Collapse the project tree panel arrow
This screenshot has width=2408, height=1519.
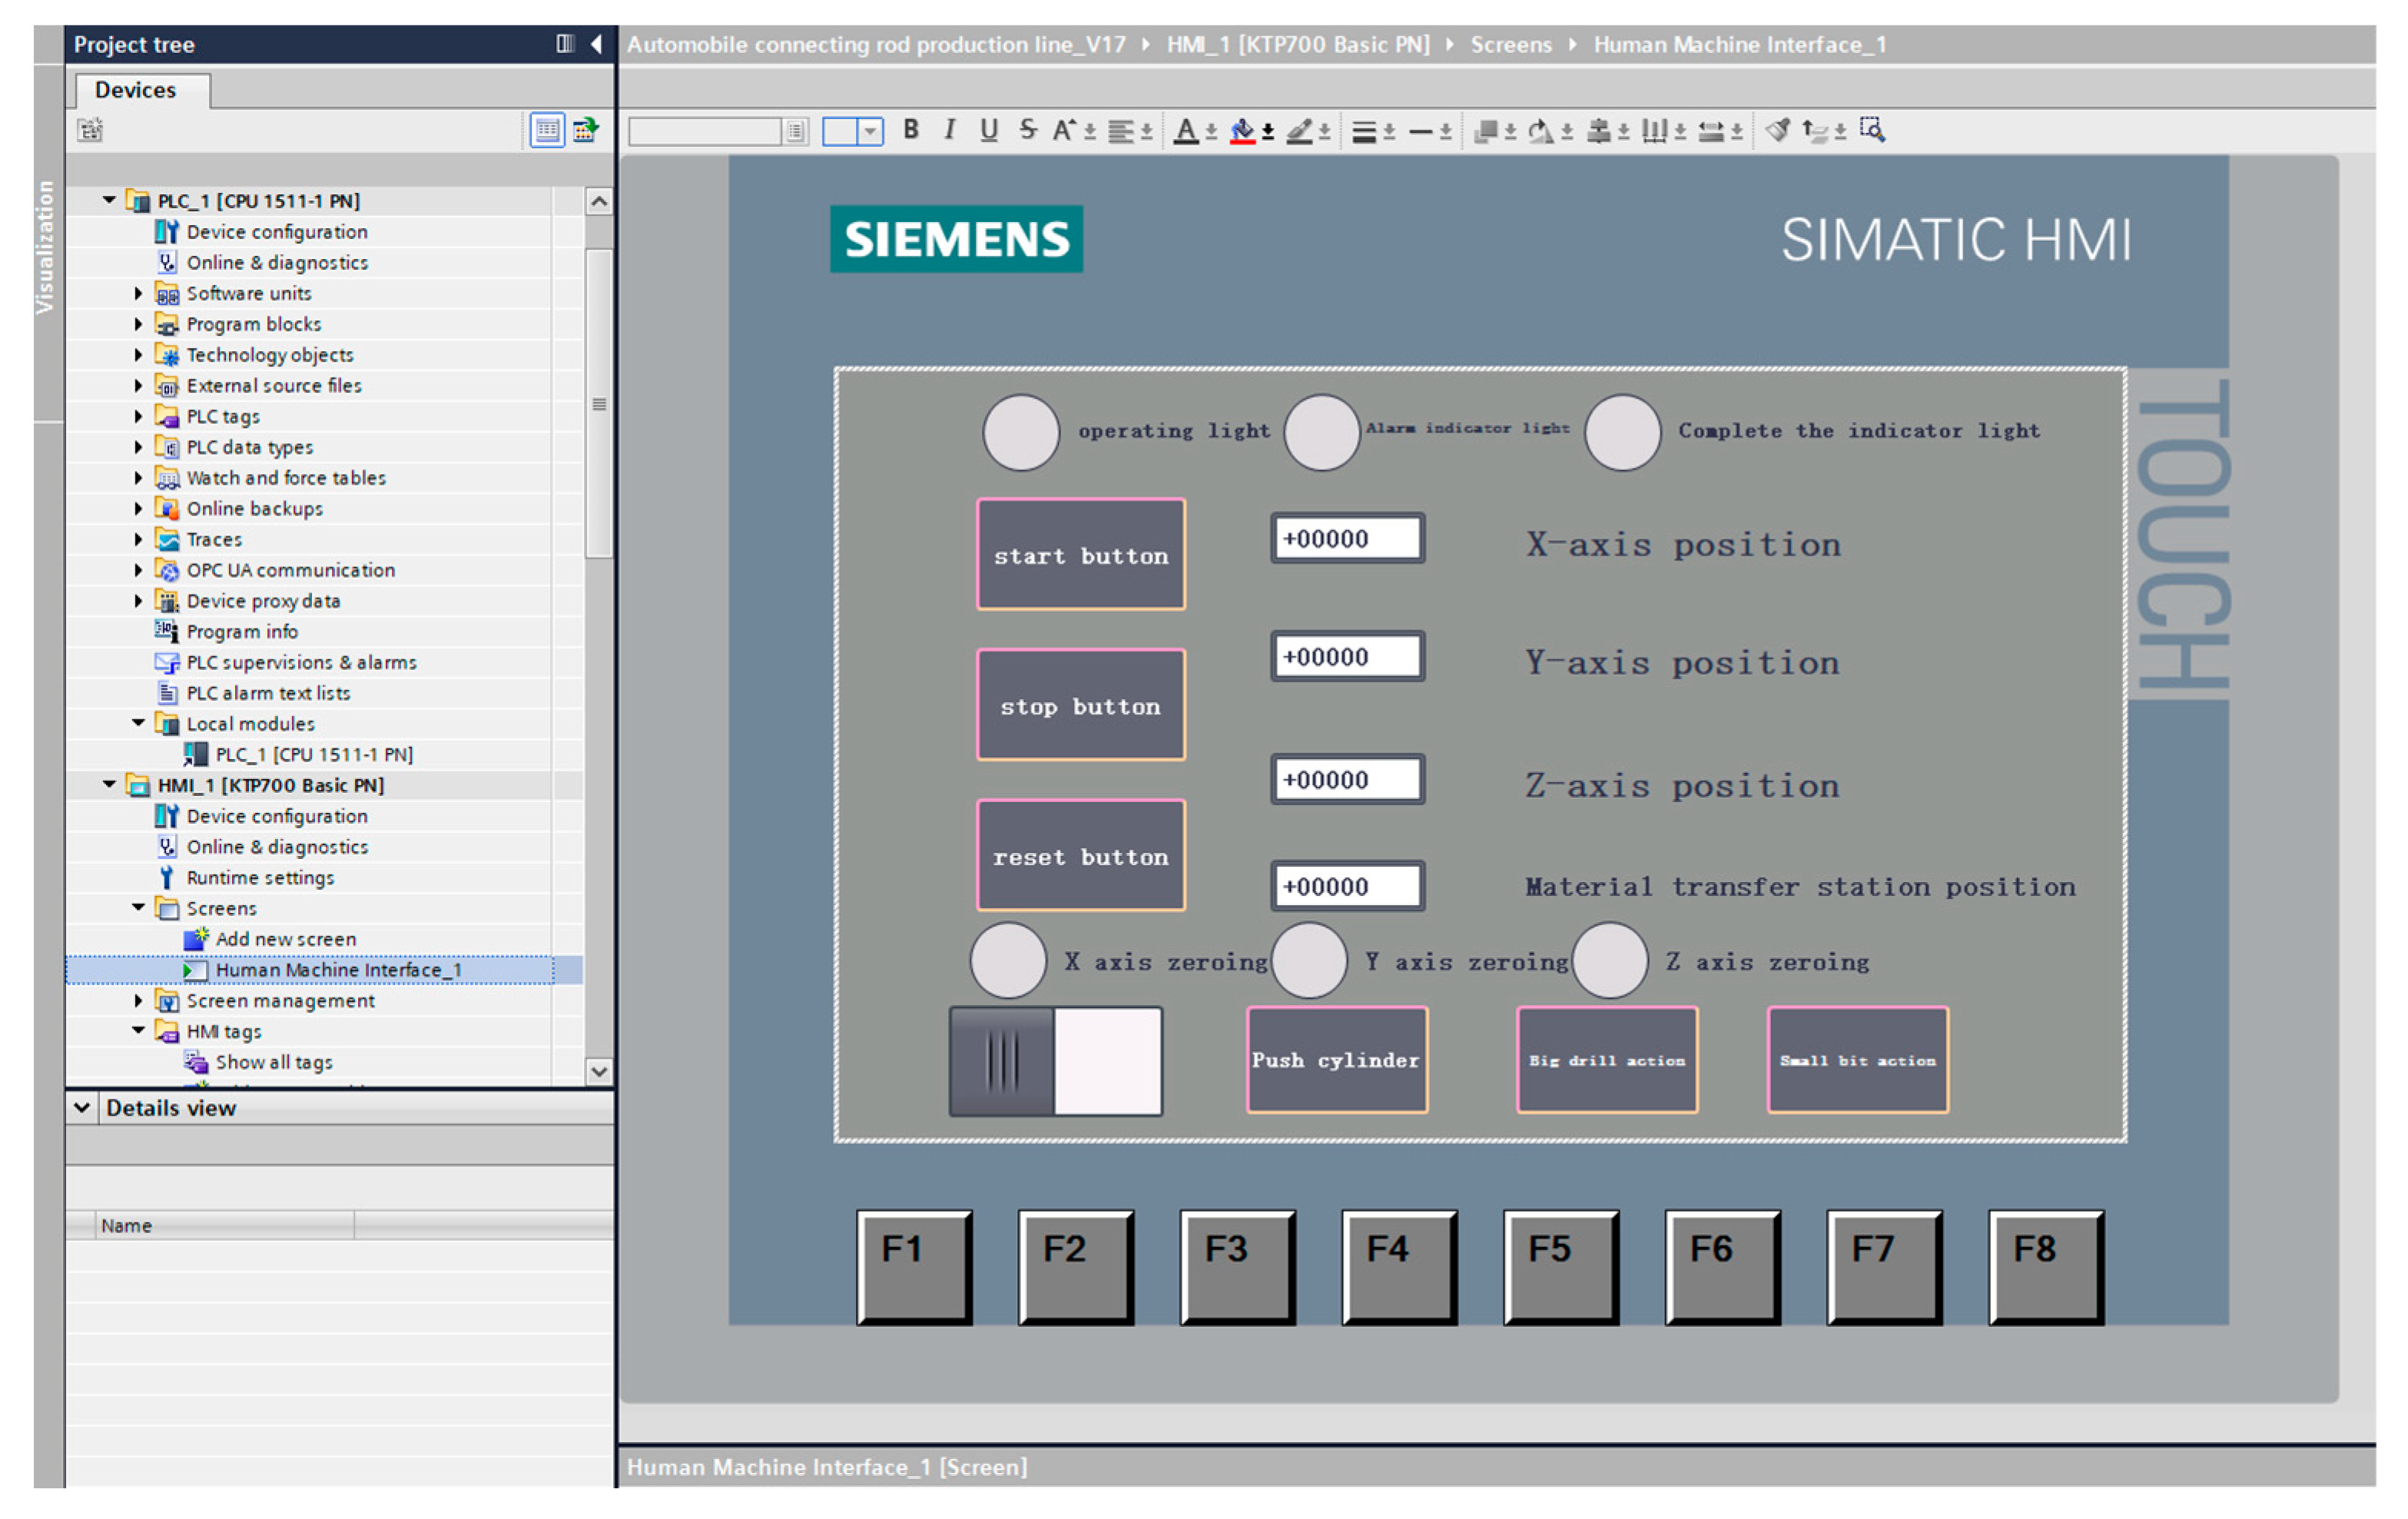tap(597, 44)
